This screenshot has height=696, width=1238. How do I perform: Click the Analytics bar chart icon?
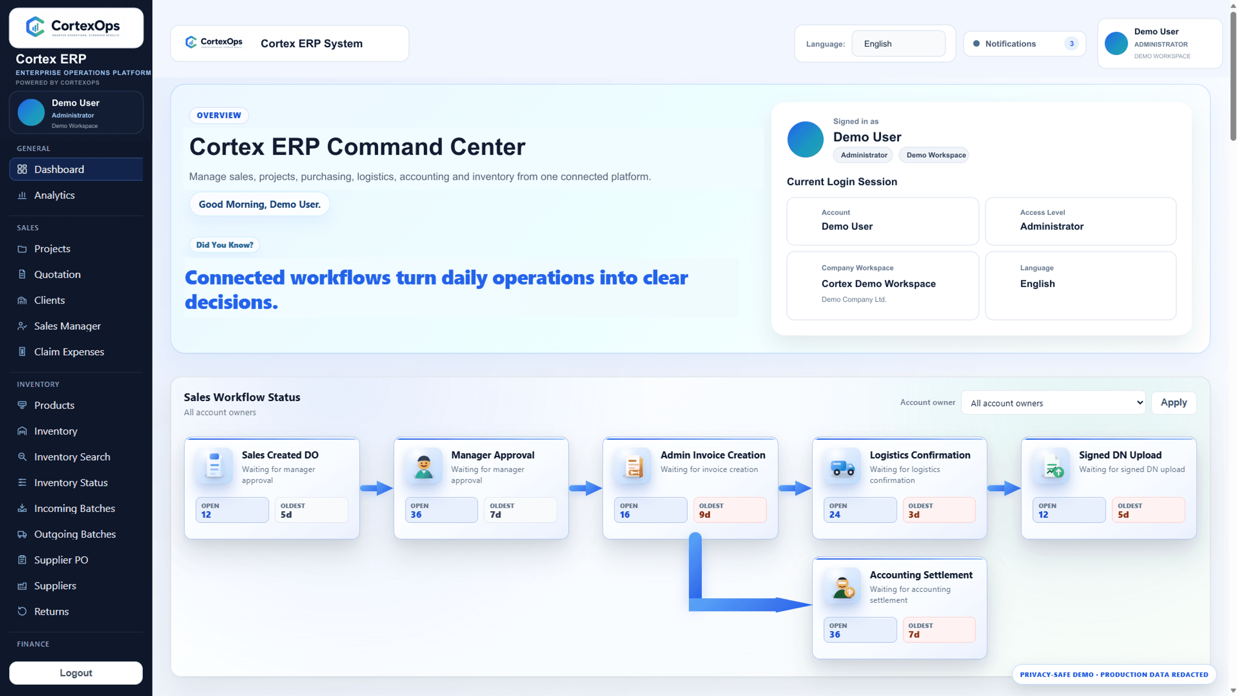(x=22, y=195)
